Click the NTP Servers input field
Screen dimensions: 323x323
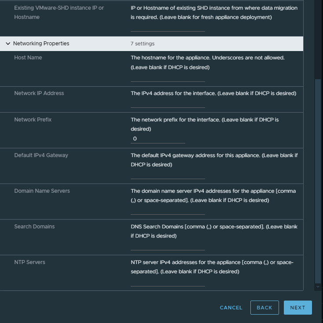[x=168, y=282]
